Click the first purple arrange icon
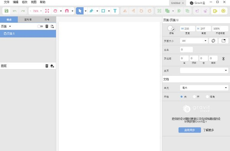Screen dimensions: 230x151 tap(197, 11)
